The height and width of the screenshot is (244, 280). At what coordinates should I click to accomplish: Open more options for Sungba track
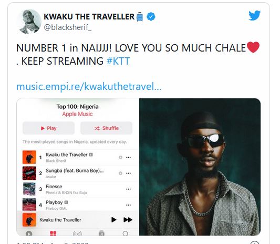click(x=128, y=173)
